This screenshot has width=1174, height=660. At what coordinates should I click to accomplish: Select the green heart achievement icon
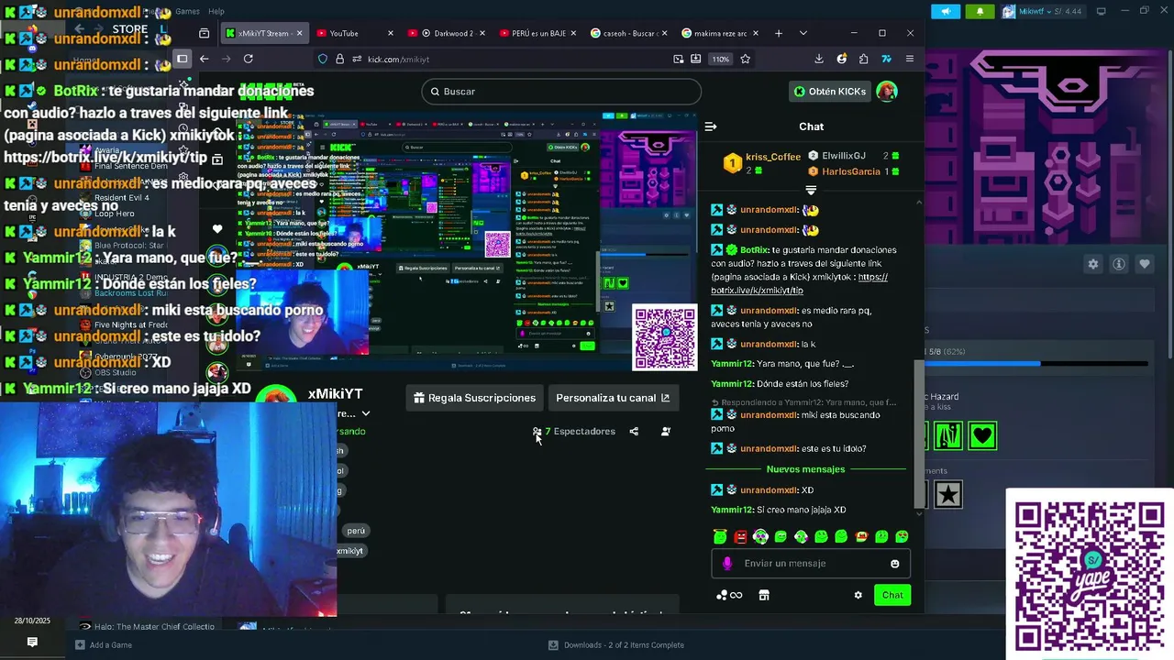coord(982,435)
